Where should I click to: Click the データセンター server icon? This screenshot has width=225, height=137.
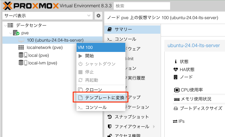pos(10,25)
